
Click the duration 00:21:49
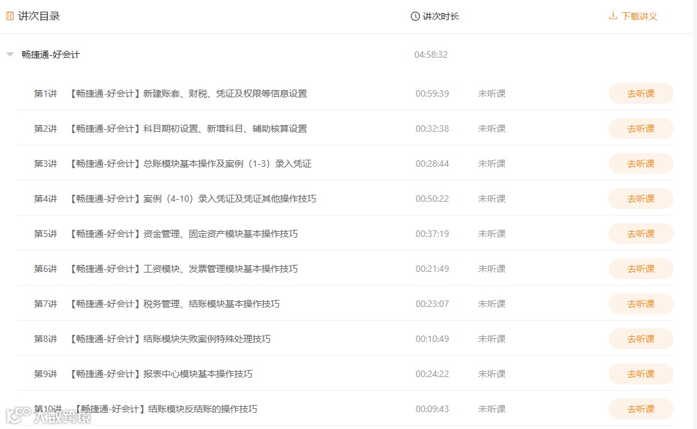click(x=432, y=269)
